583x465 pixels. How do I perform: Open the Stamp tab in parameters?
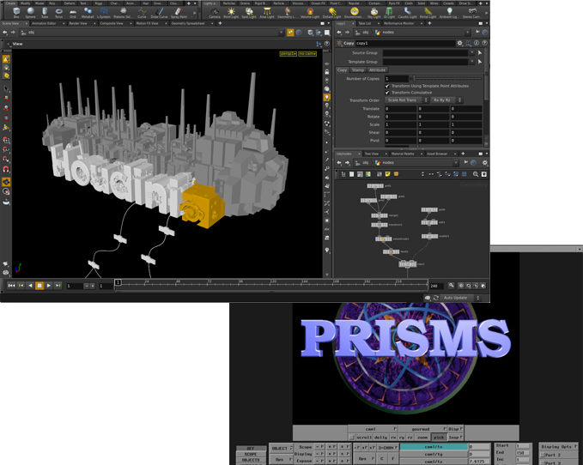[357, 70]
